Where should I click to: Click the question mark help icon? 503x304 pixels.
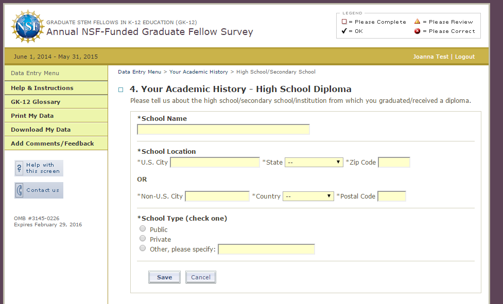(20, 168)
